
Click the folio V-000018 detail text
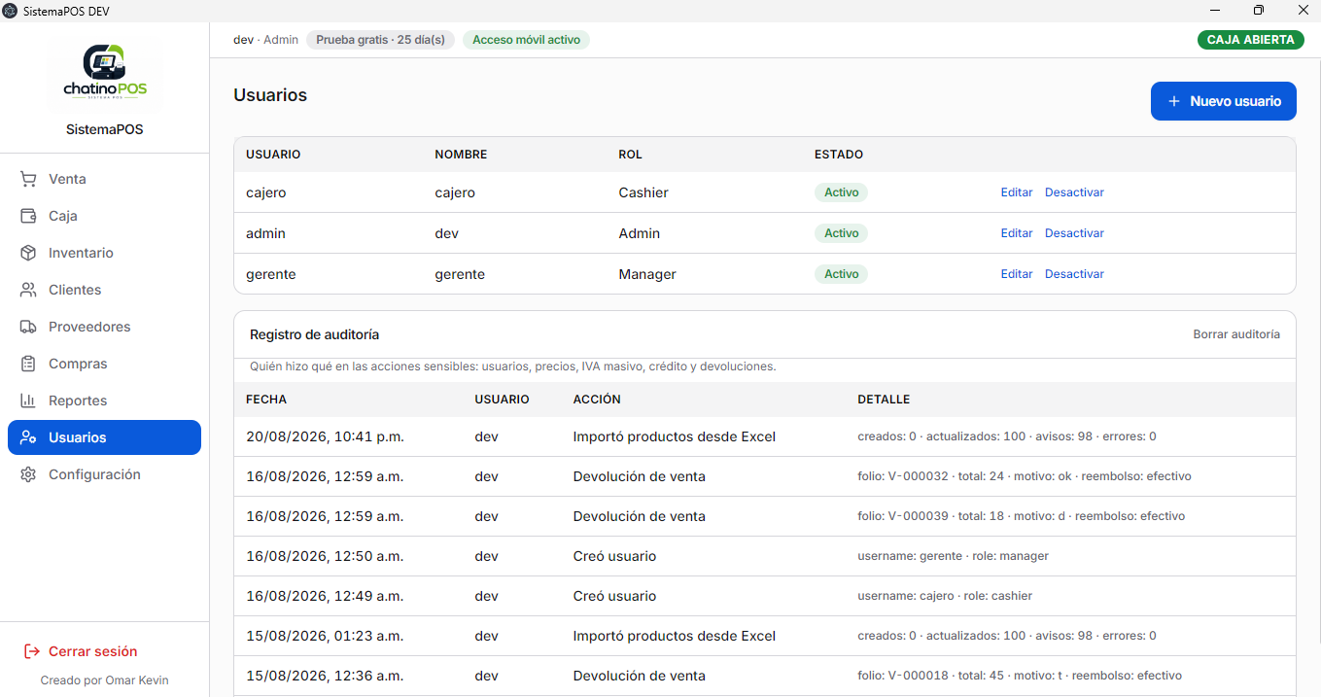tap(1019, 676)
